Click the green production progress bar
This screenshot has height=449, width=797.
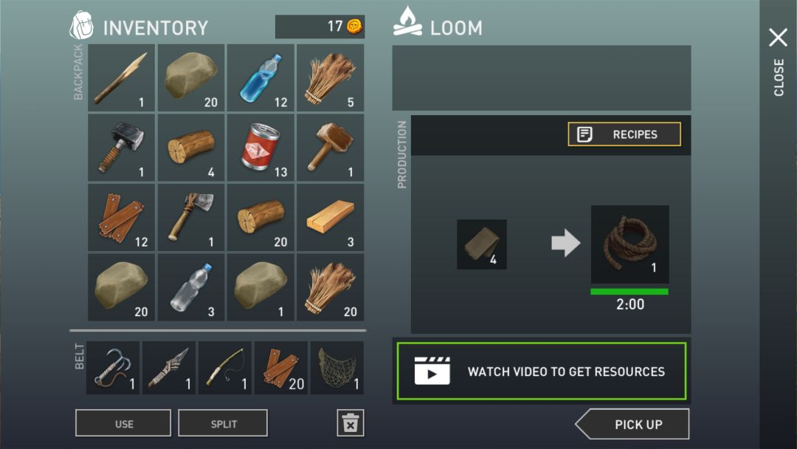pos(629,292)
